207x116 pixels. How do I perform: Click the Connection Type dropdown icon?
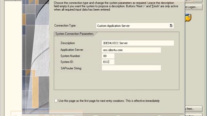click(x=171, y=26)
